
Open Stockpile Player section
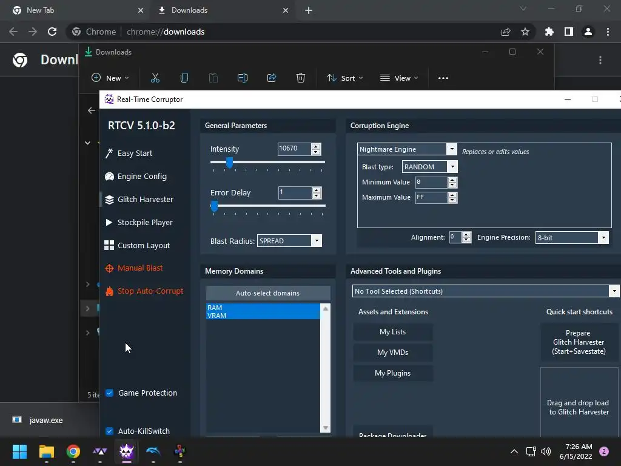[x=139, y=222]
